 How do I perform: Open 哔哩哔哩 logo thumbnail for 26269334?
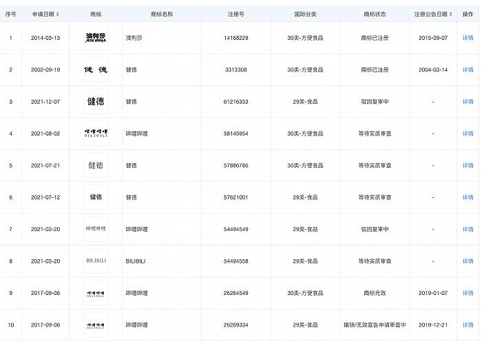[96, 324]
